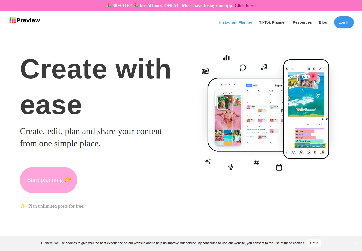Click the microphone icon below the mockup

coord(231,167)
